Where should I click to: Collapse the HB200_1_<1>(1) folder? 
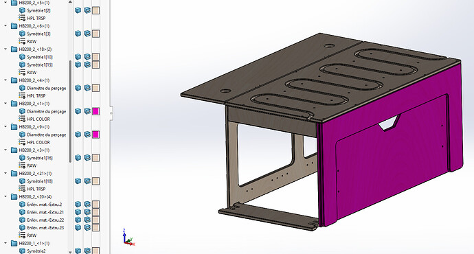(x=5, y=243)
